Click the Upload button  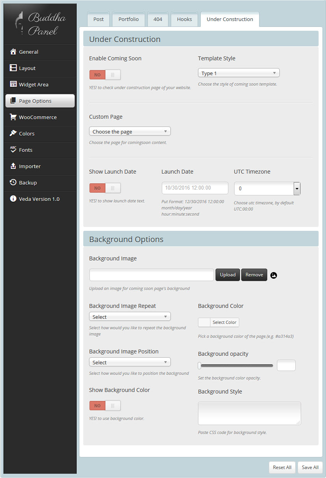point(228,275)
